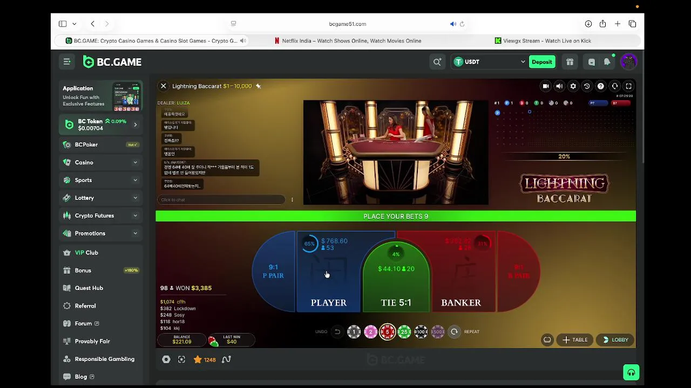Open the game help question mark icon
The width and height of the screenshot is (691, 388).
601,86
